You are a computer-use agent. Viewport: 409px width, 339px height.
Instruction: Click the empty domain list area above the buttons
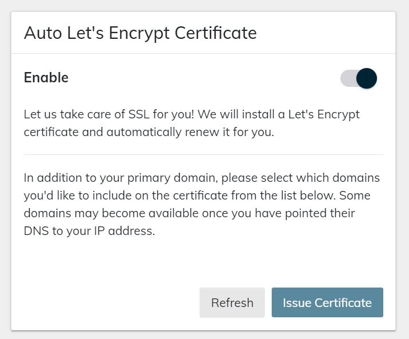click(203, 260)
